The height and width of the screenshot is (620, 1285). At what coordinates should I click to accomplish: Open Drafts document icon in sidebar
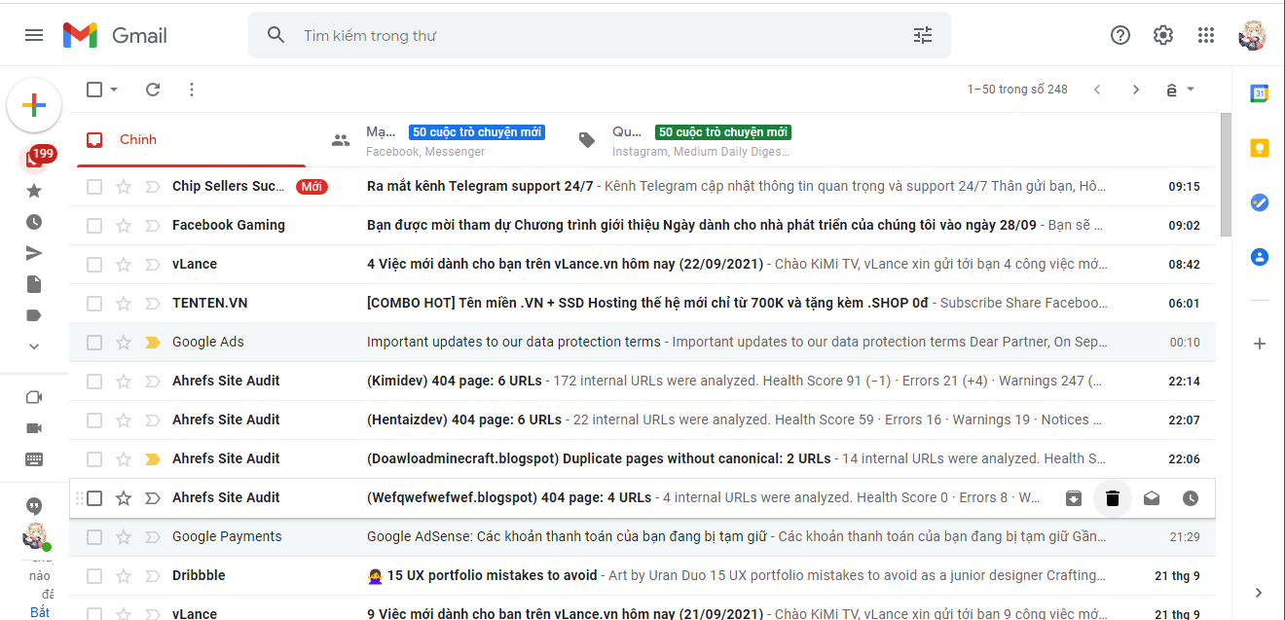[34, 284]
